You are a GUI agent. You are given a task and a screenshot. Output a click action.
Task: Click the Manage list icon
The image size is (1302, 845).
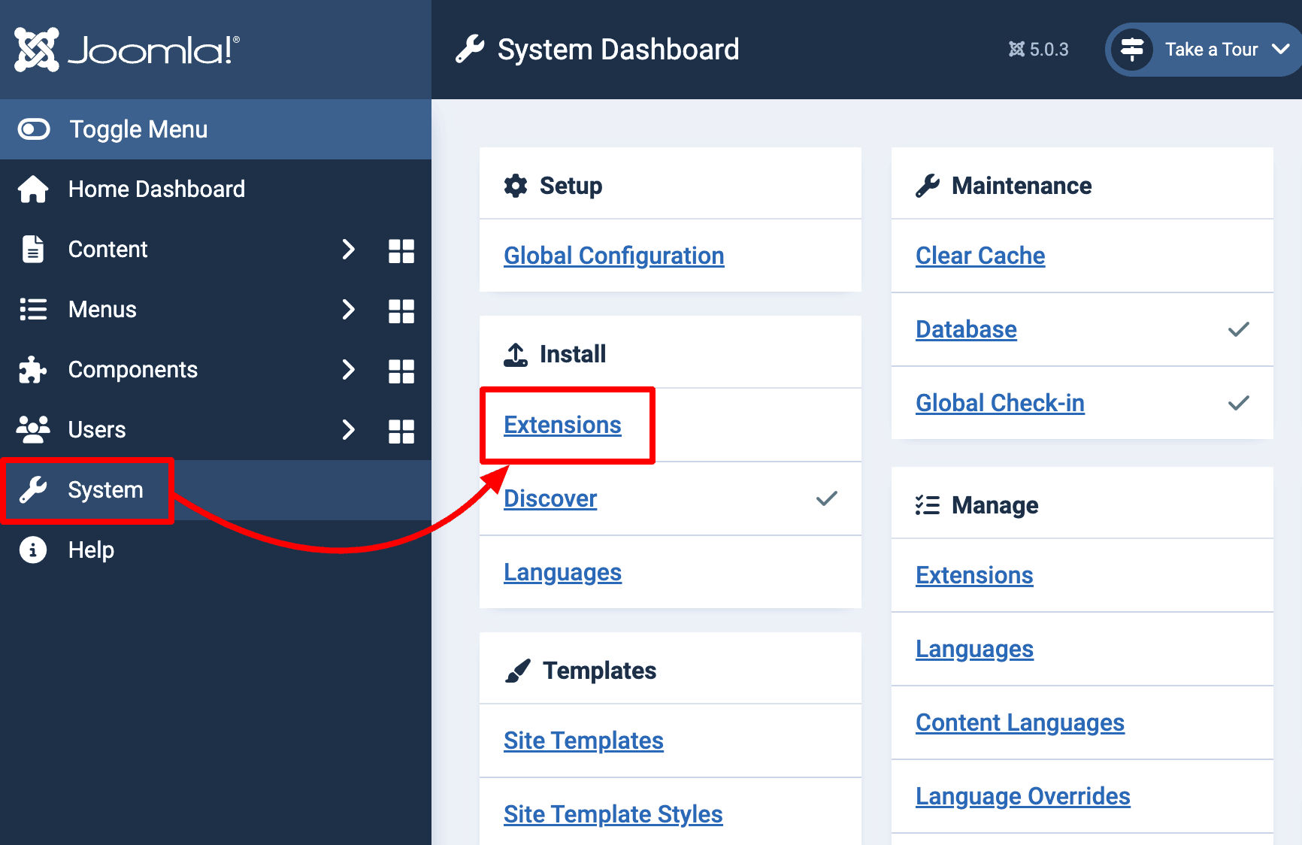[x=928, y=504]
